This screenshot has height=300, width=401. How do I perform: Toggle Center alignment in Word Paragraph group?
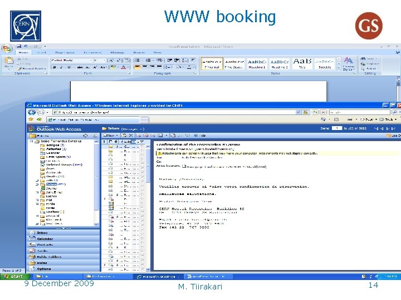145,67
